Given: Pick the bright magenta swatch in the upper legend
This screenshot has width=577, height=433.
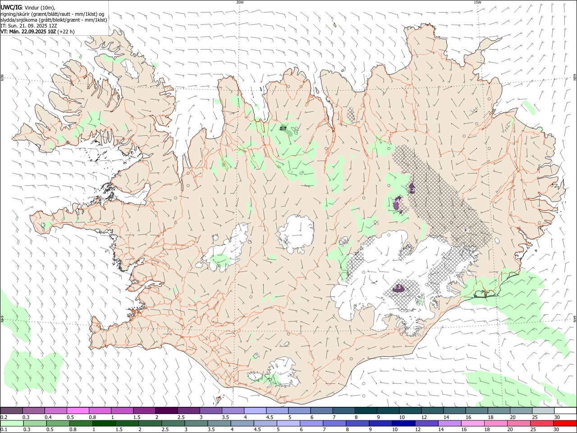Looking at the screenshot, I should click(78, 411).
